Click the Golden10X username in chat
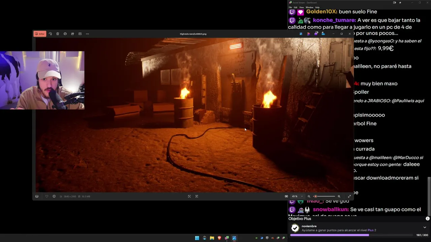 pyautogui.click(x=322, y=12)
